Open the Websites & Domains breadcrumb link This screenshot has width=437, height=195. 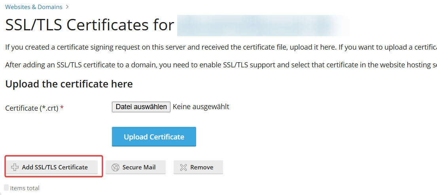coord(34,7)
